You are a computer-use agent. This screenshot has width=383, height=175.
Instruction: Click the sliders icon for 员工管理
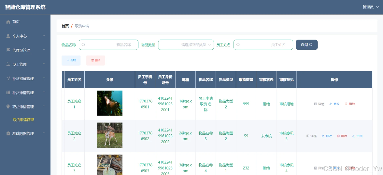click(x=8, y=64)
